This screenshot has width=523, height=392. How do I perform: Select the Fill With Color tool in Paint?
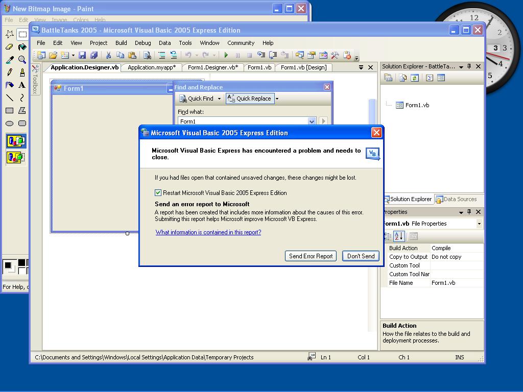coord(22,46)
